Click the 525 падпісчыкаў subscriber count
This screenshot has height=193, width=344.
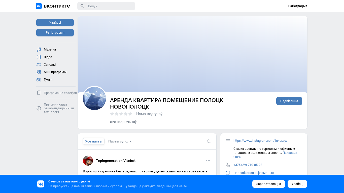point(123,122)
